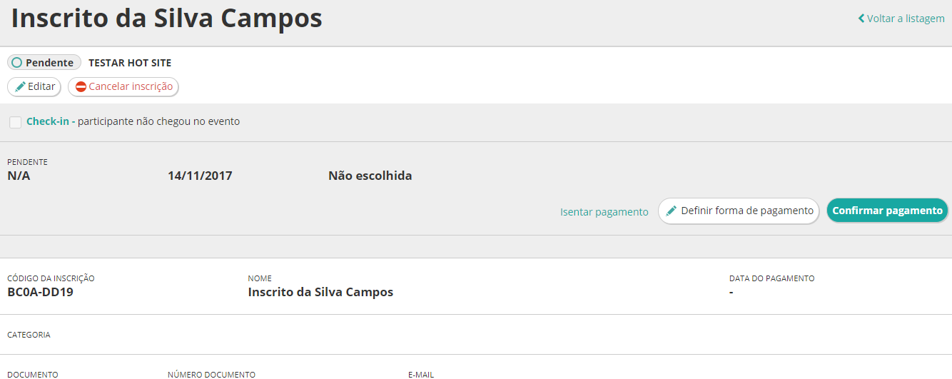Screen dimensions: 952x379
Task: Click the back chevron beside Voltar a listagem
Action: tap(861, 19)
